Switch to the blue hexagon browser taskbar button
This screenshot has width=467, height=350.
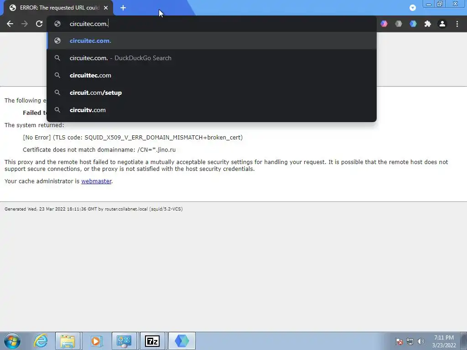point(182,341)
